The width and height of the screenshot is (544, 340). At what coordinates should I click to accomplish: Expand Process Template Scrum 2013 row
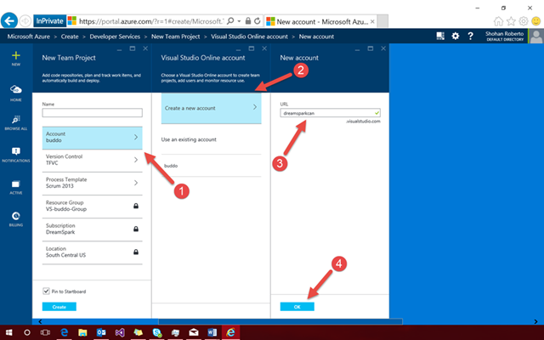pos(93,183)
